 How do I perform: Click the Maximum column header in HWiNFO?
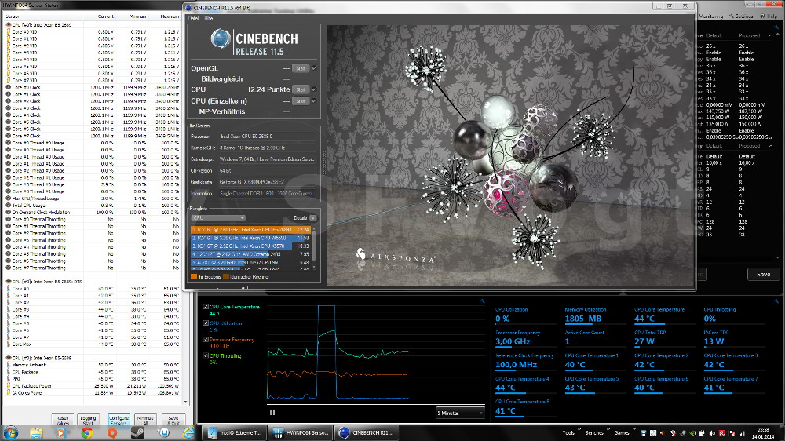pos(170,16)
